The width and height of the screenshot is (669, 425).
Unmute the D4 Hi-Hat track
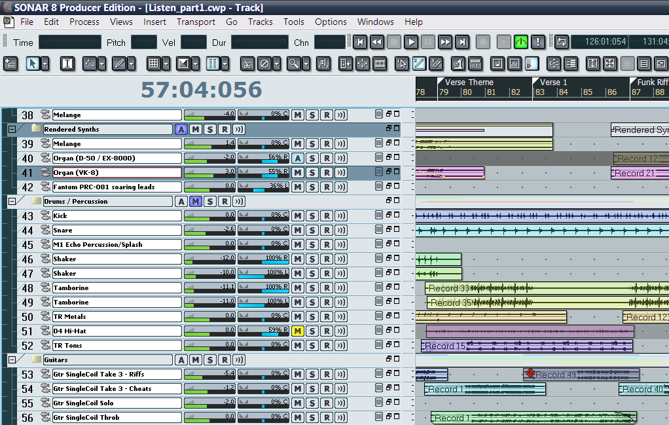click(x=297, y=331)
